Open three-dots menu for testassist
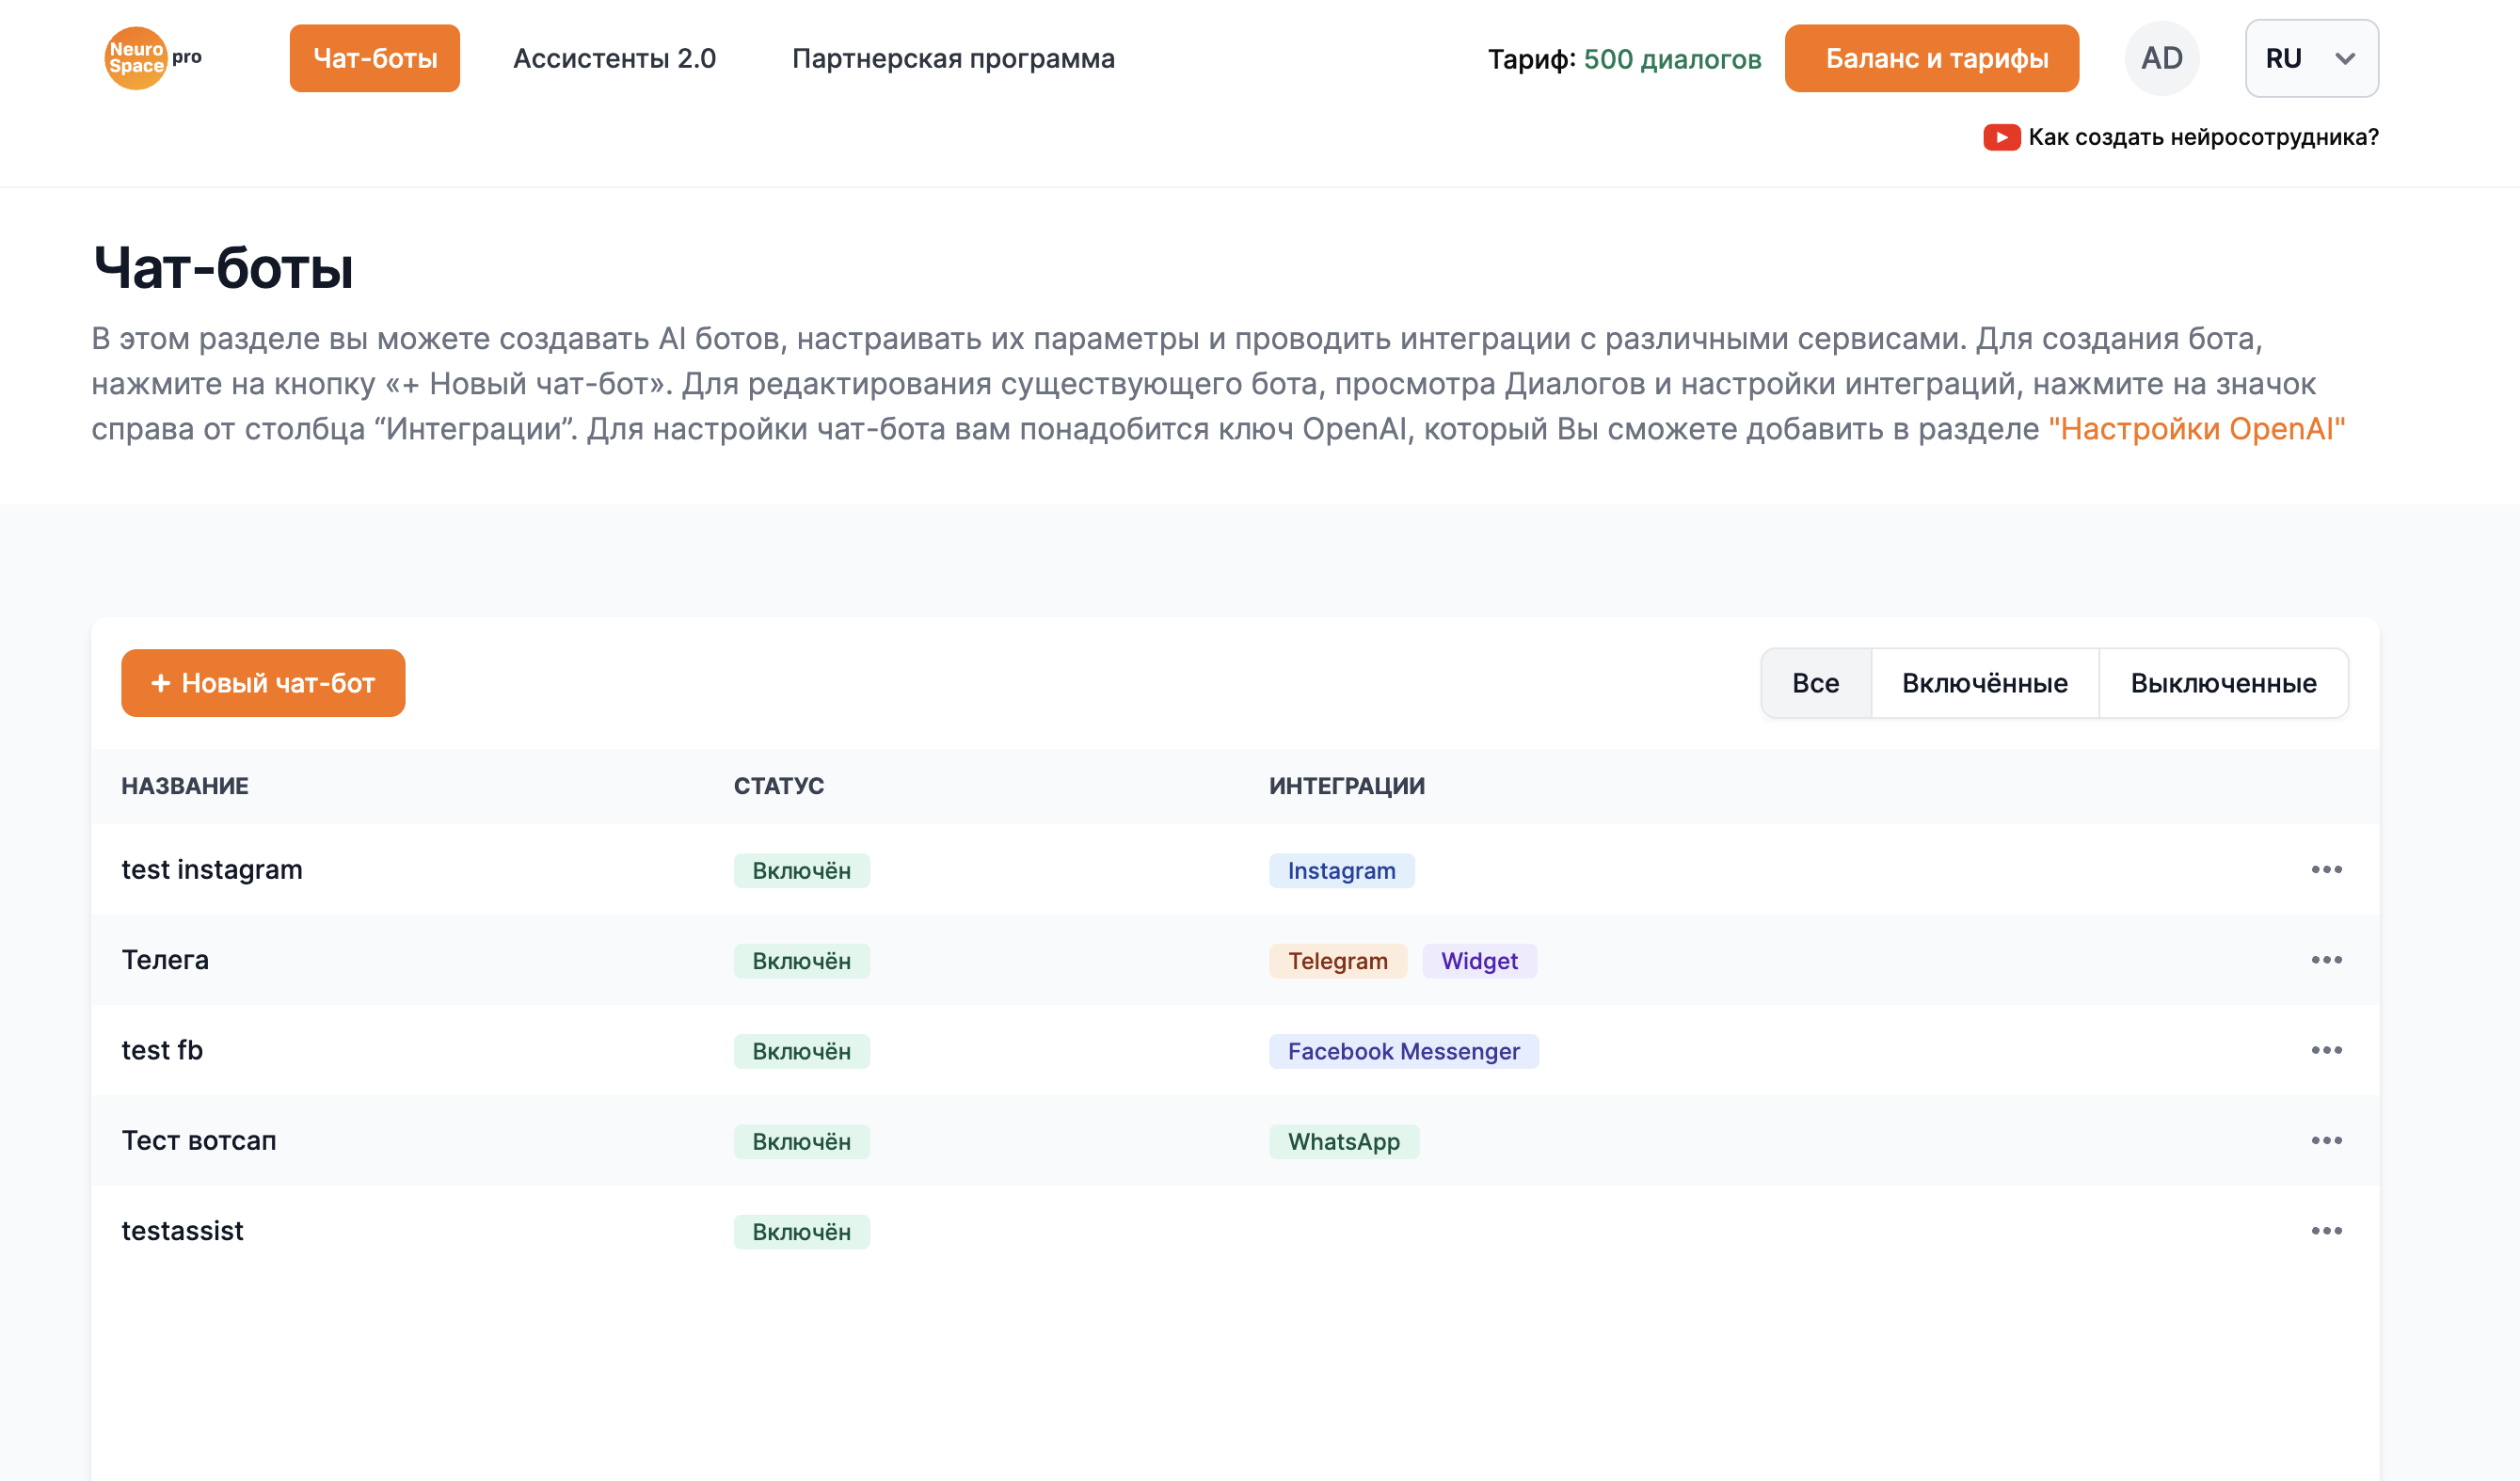The height and width of the screenshot is (1481, 2520). point(2326,1231)
